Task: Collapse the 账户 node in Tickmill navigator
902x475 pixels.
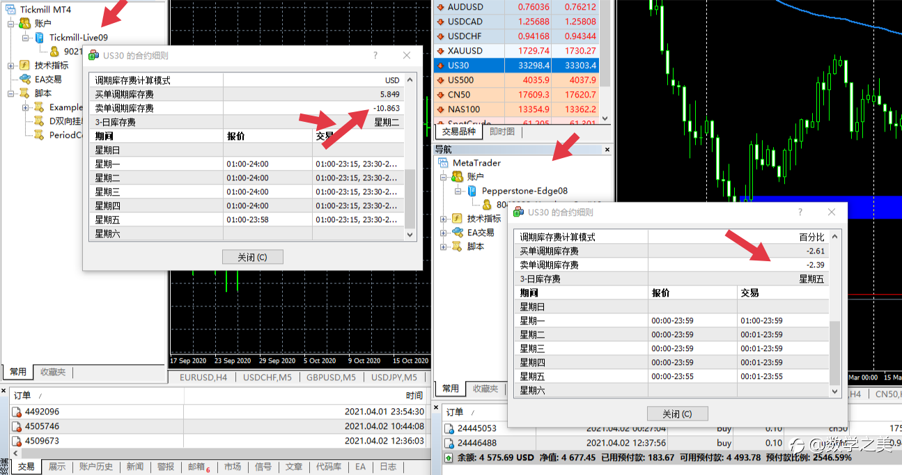Action: pos(11,24)
